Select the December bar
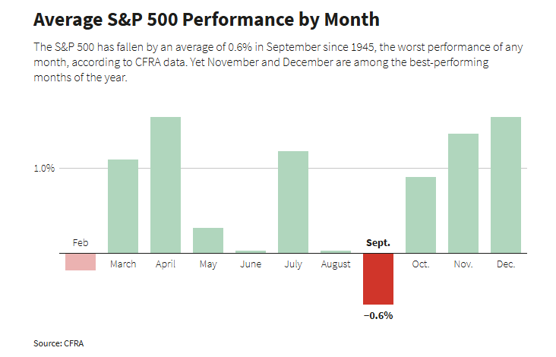This screenshot has width=556, height=357. (x=506, y=184)
